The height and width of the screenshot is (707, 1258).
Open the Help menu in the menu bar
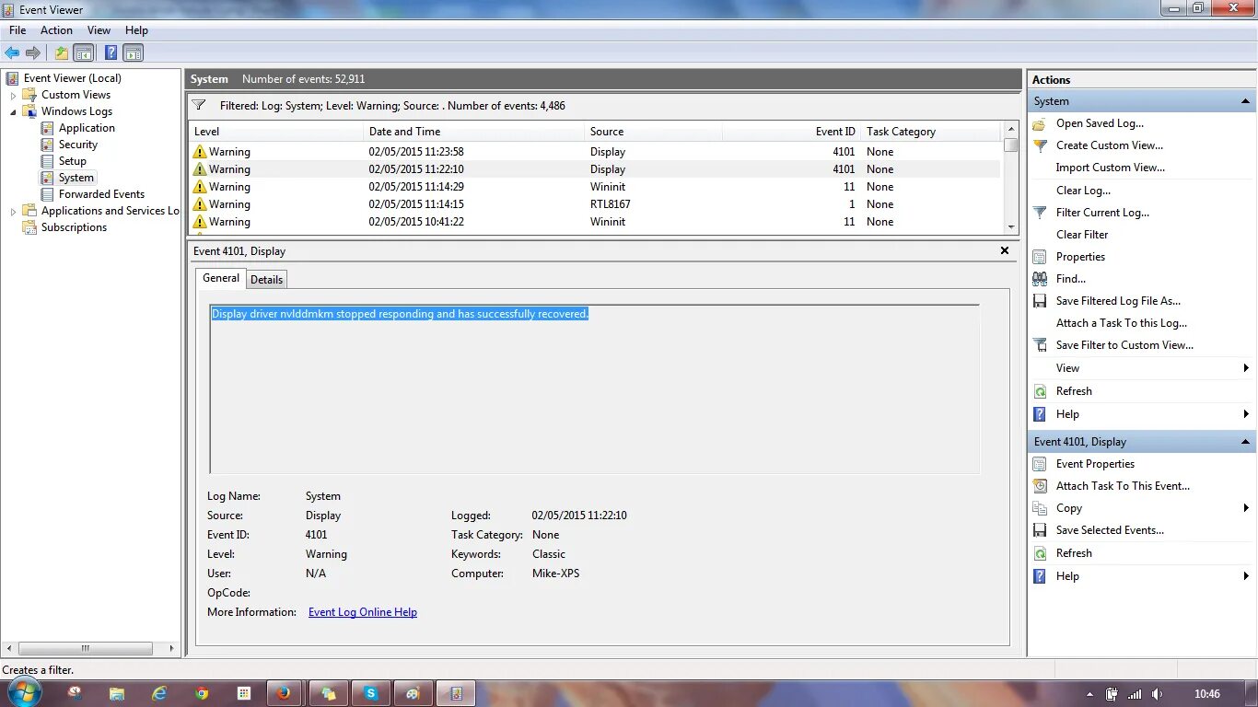coord(136,30)
